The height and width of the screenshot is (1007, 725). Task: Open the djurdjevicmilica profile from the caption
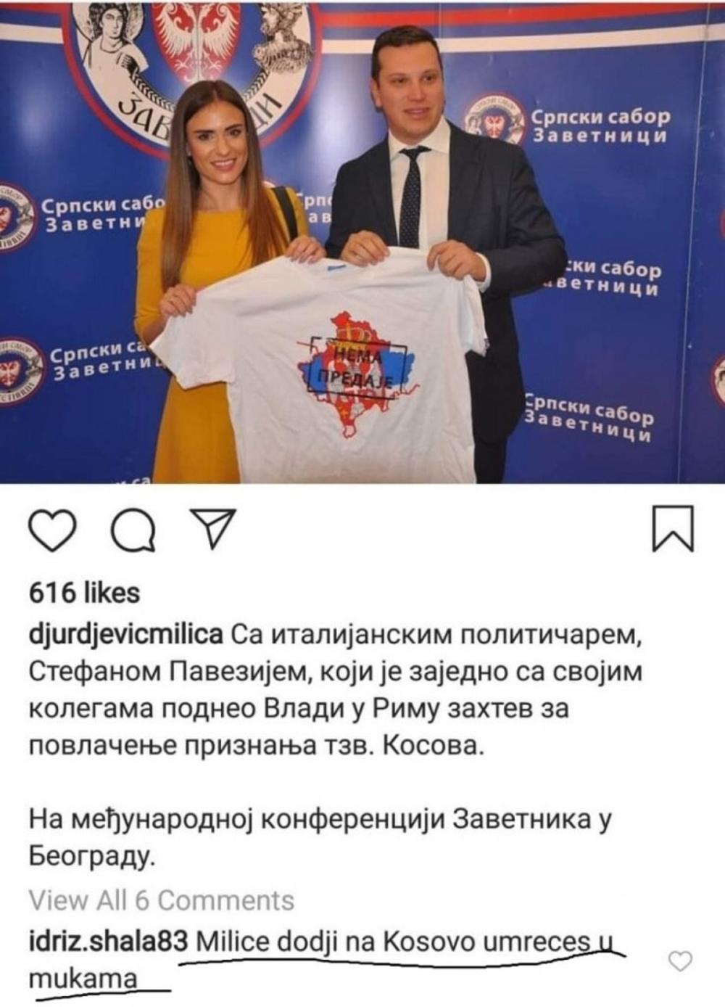coord(125,636)
